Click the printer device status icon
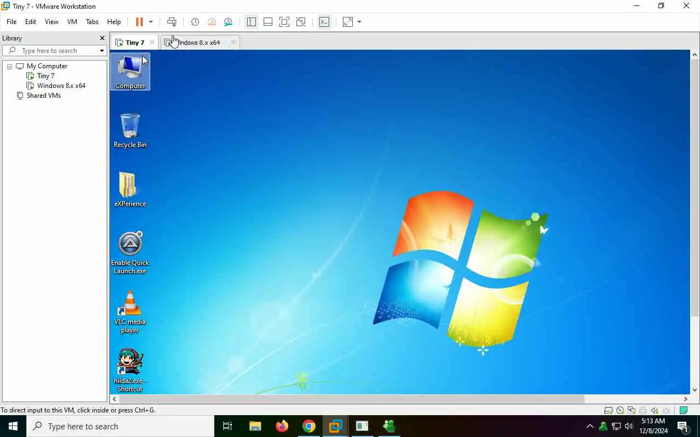This screenshot has height=437, width=700. tap(643, 411)
